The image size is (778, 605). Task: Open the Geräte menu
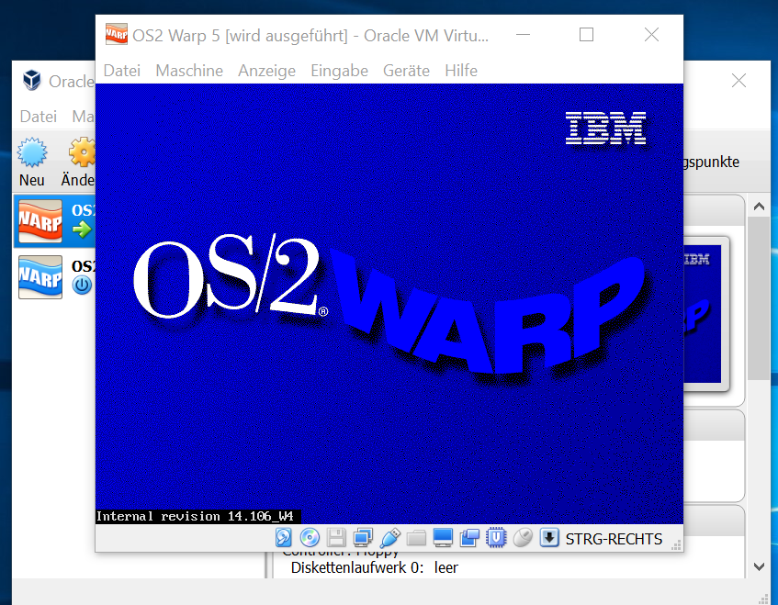(x=406, y=71)
